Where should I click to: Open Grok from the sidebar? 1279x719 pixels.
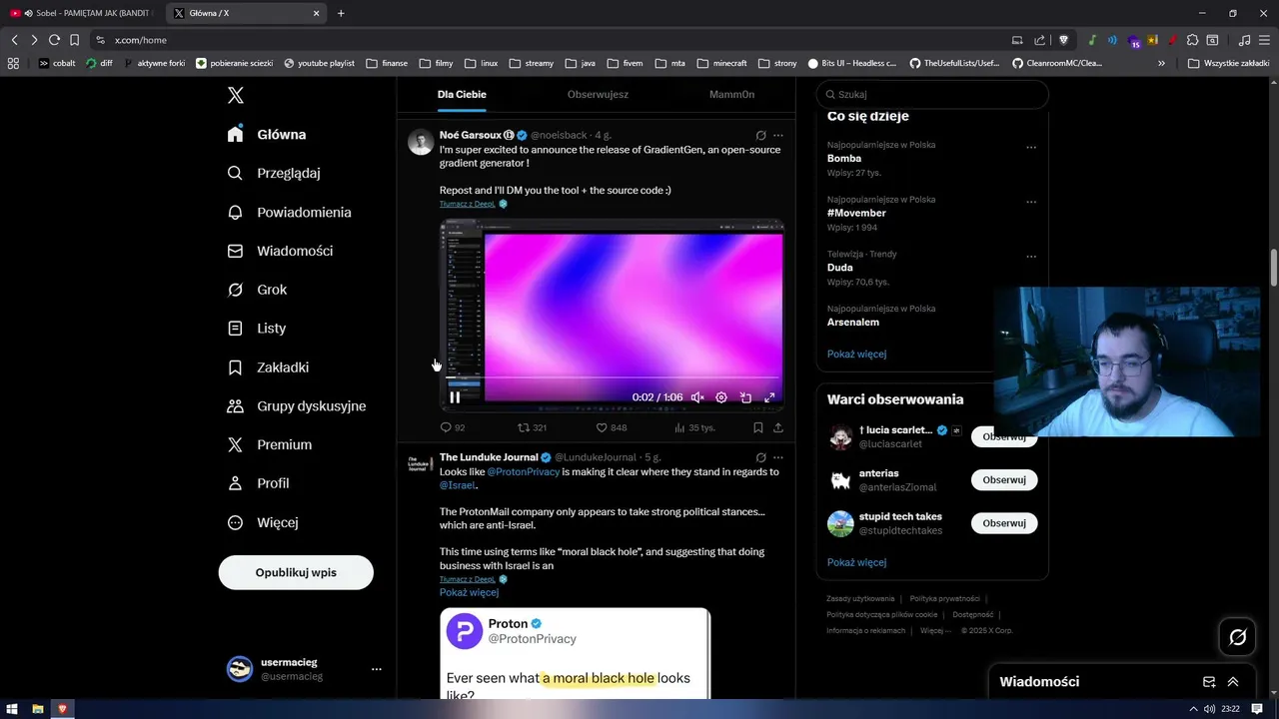click(x=257, y=290)
